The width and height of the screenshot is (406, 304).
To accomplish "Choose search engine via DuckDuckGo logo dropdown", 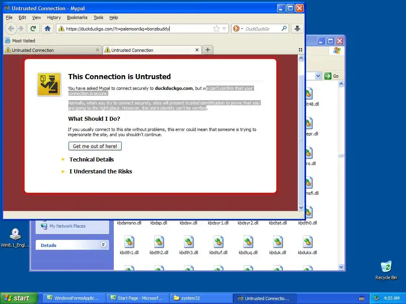I will click(x=238, y=28).
